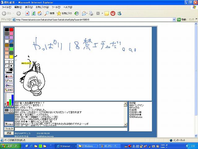Pick the brown color swatch
This screenshot has width=198, height=149.
click(x=7, y=45)
